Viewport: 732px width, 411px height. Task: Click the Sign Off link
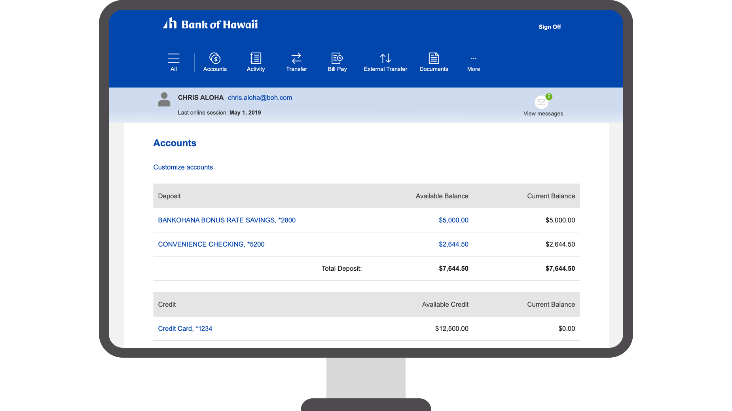click(x=550, y=27)
